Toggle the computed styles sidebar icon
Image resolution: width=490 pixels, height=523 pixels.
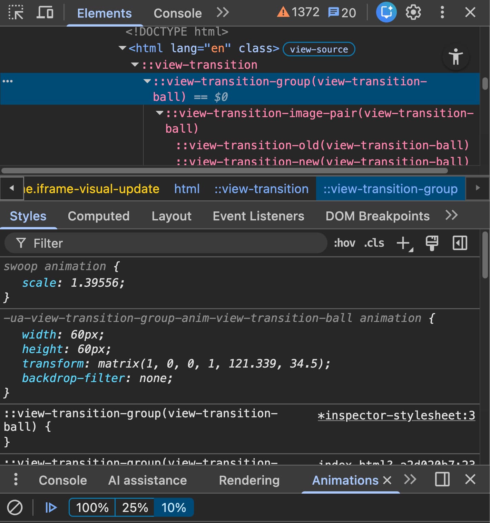[460, 243]
